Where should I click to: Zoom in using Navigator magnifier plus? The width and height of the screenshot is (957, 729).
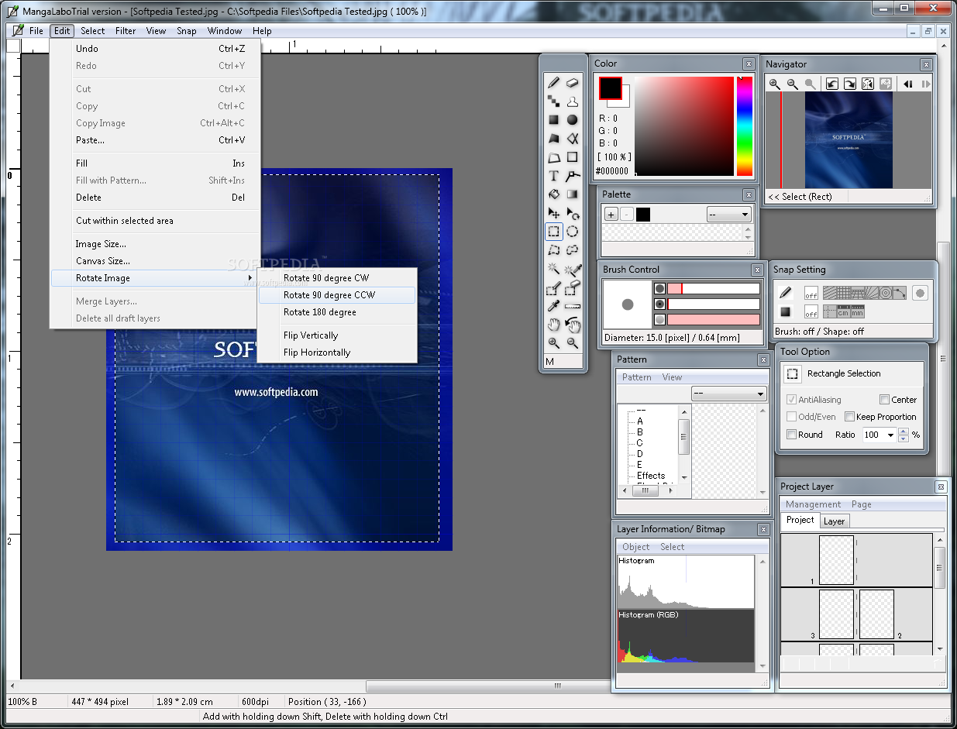(775, 84)
